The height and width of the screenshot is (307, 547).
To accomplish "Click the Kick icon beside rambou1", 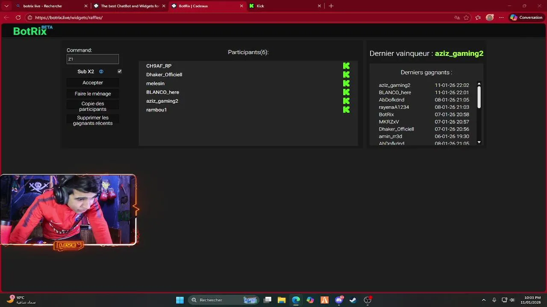I will (346, 110).
